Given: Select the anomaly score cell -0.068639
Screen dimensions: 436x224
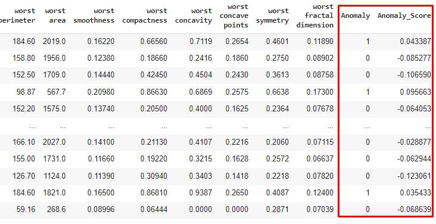Looking at the screenshot, I should [414, 209].
